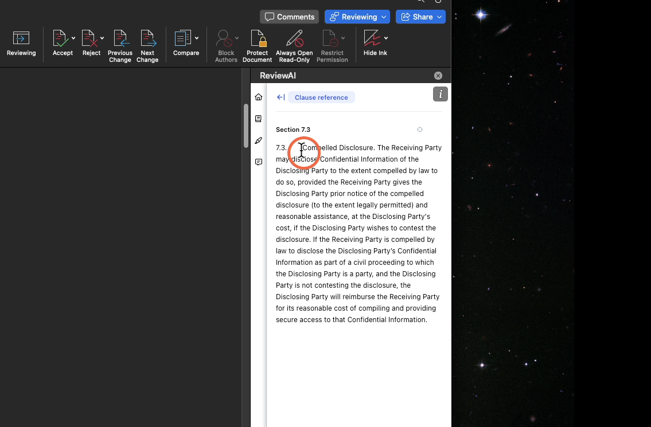651x427 pixels.
Task: Click the Section 7.3 heading
Action: (x=293, y=130)
